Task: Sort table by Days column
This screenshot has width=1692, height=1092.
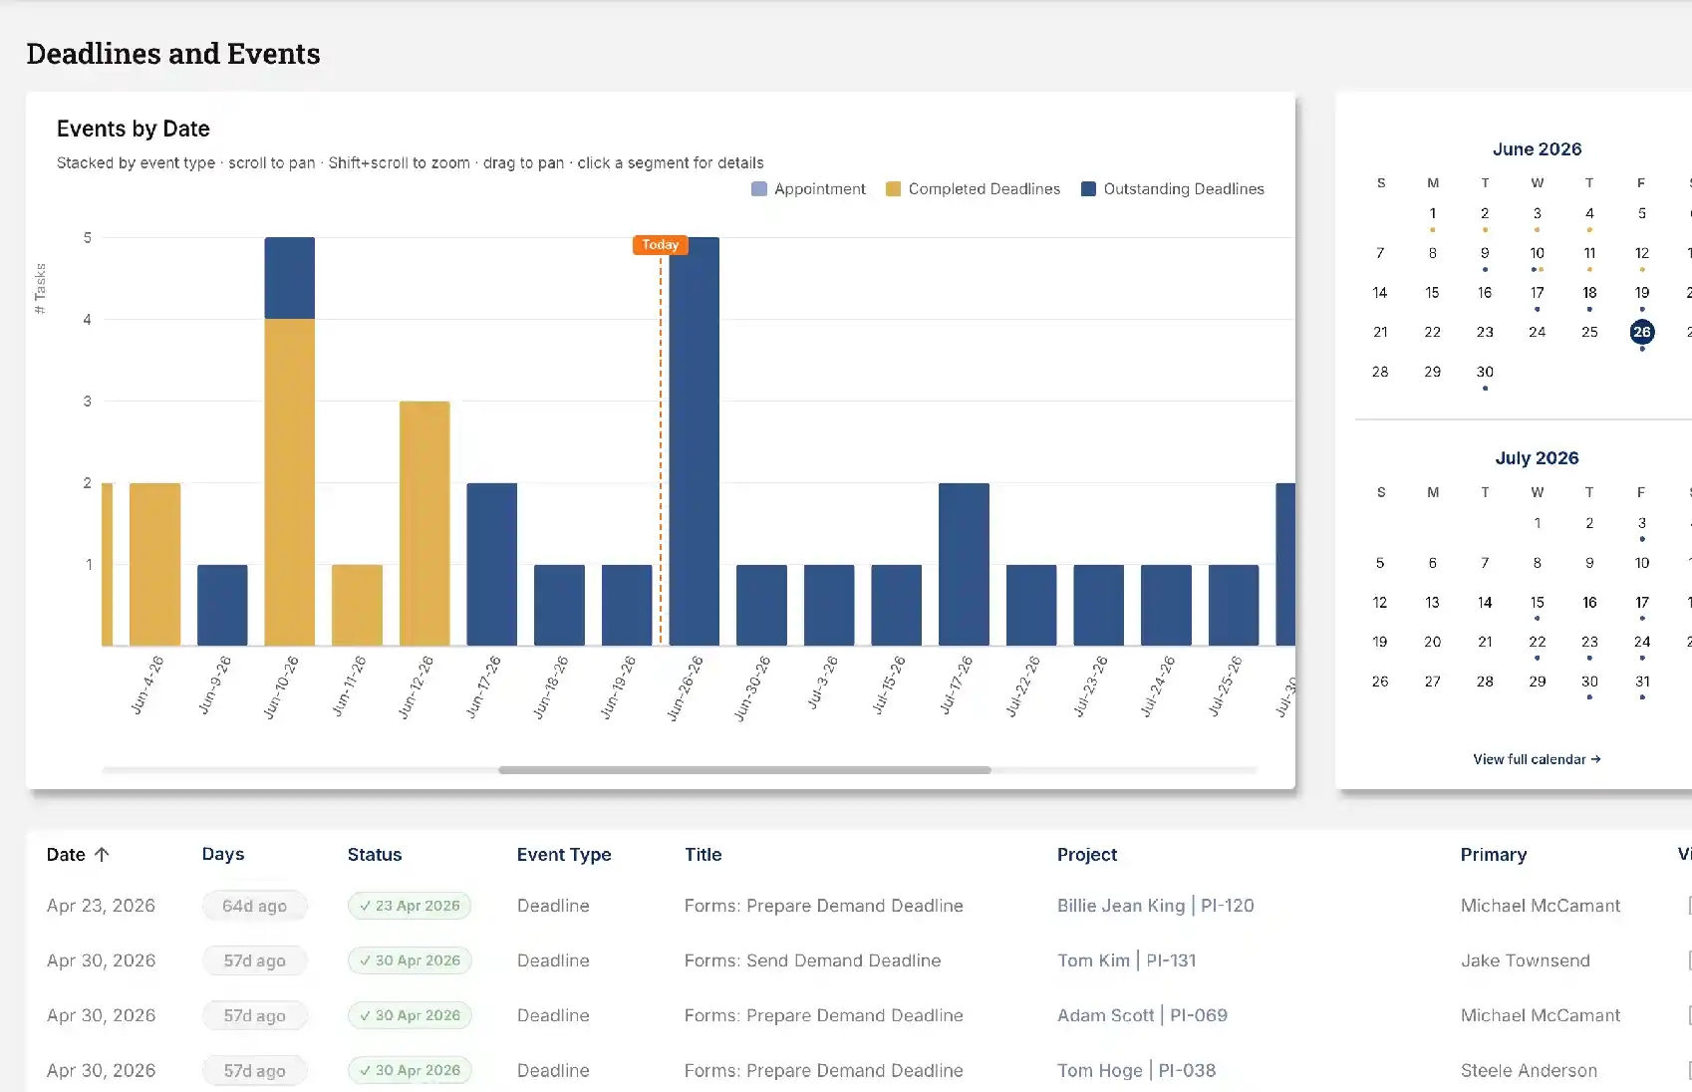Action: (x=223, y=854)
